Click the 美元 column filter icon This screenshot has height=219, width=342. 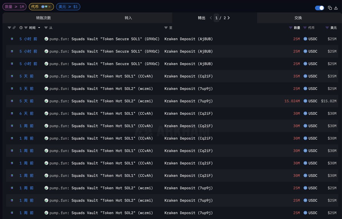coord(327,28)
